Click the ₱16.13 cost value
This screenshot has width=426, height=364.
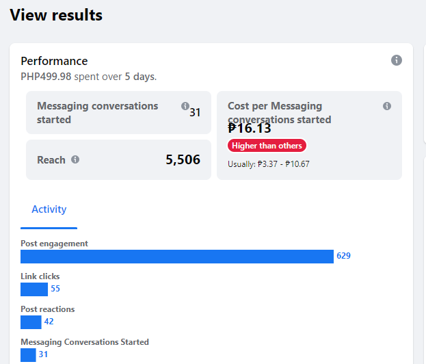tap(250, 128)
